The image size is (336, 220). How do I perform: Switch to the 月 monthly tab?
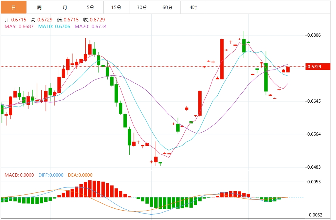click(65, 7)
